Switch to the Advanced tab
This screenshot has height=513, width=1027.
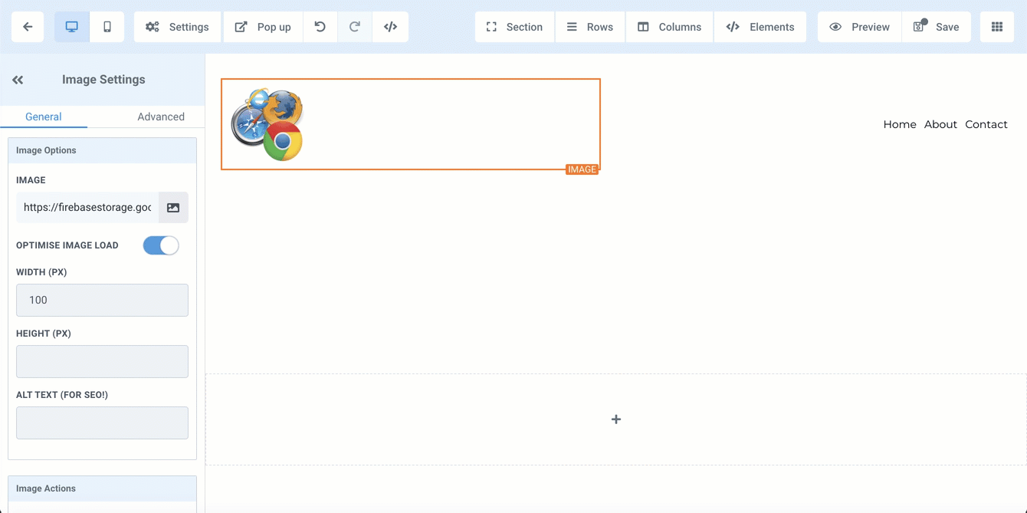coord(161,117)
